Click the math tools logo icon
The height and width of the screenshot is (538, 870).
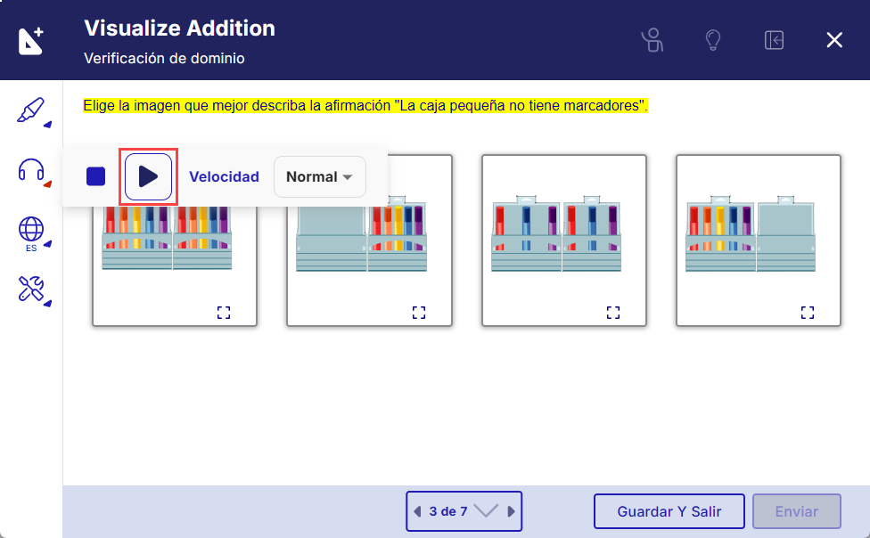30,40
